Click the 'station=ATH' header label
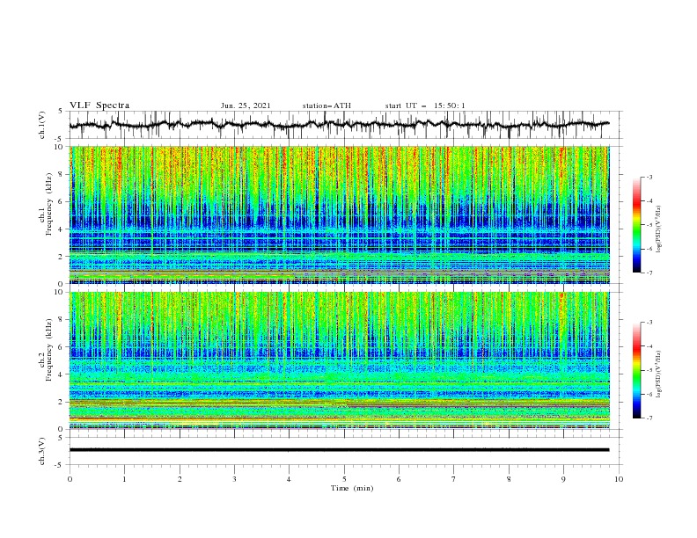The height and width of the screenshot is (538, 697). coord(326,105)
